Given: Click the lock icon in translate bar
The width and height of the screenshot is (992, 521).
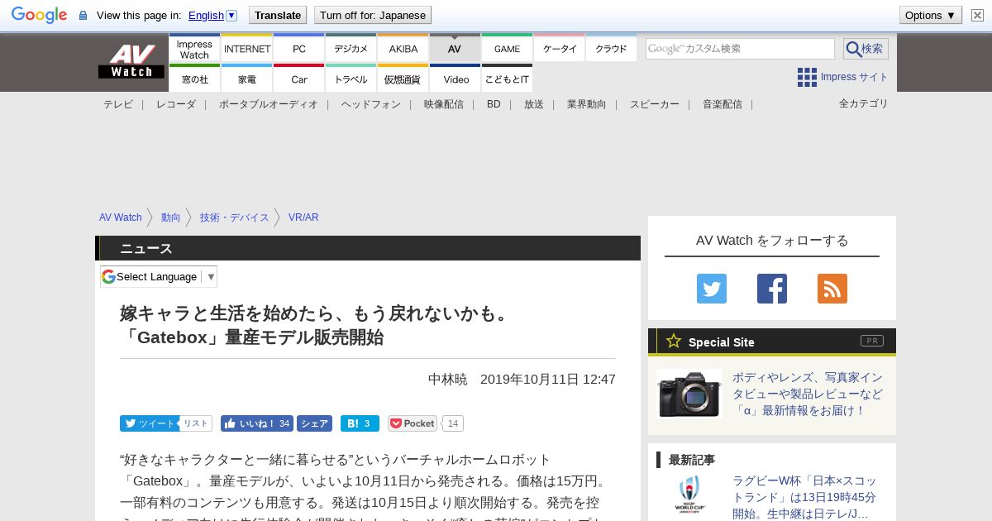Looking at the screenshot, I should pos(83,15).
